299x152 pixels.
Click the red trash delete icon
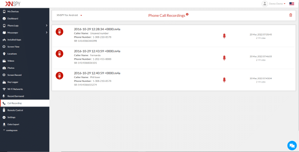(x=291, y=15)
